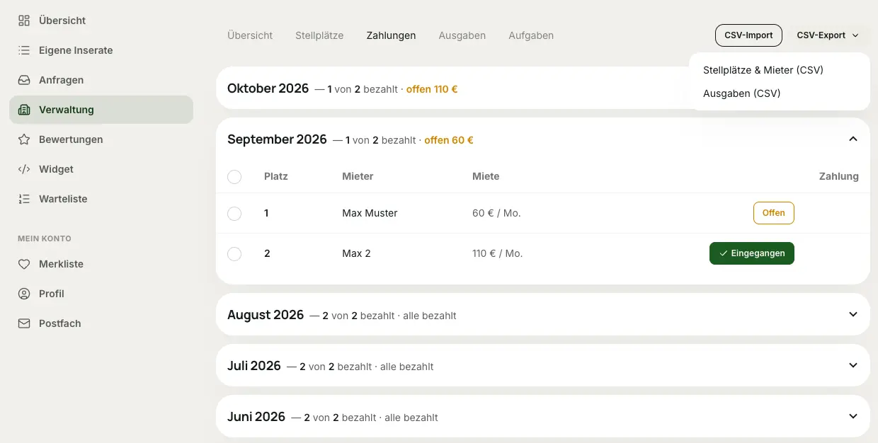Click the Merkliste heart icon
The width and height of the screenshot is (878, 443).
pos(24,264)
